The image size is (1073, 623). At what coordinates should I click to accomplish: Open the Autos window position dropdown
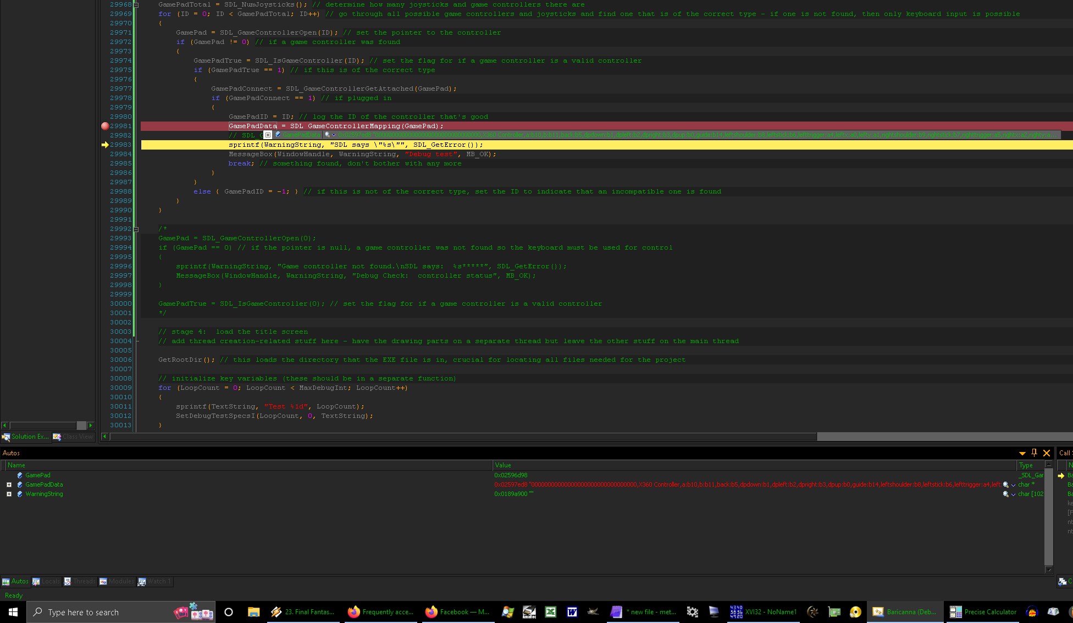[x=1022, y=453]
